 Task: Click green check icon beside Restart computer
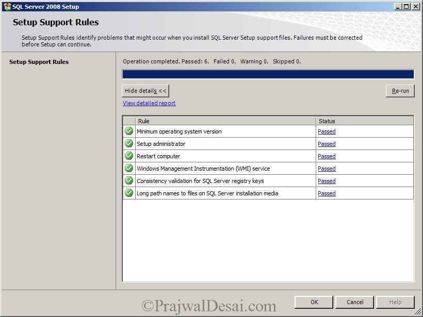click(x=129, y=156)
